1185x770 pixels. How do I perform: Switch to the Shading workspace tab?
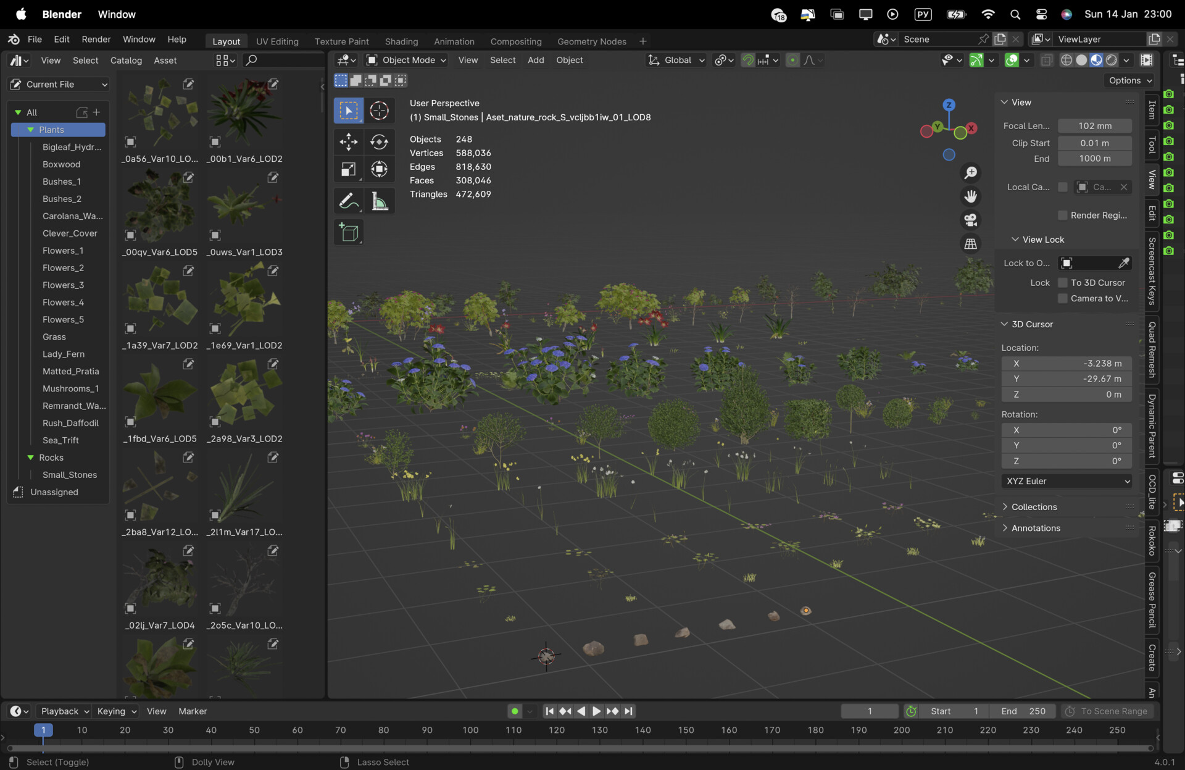pyautogui.click(x=401, y=41)
